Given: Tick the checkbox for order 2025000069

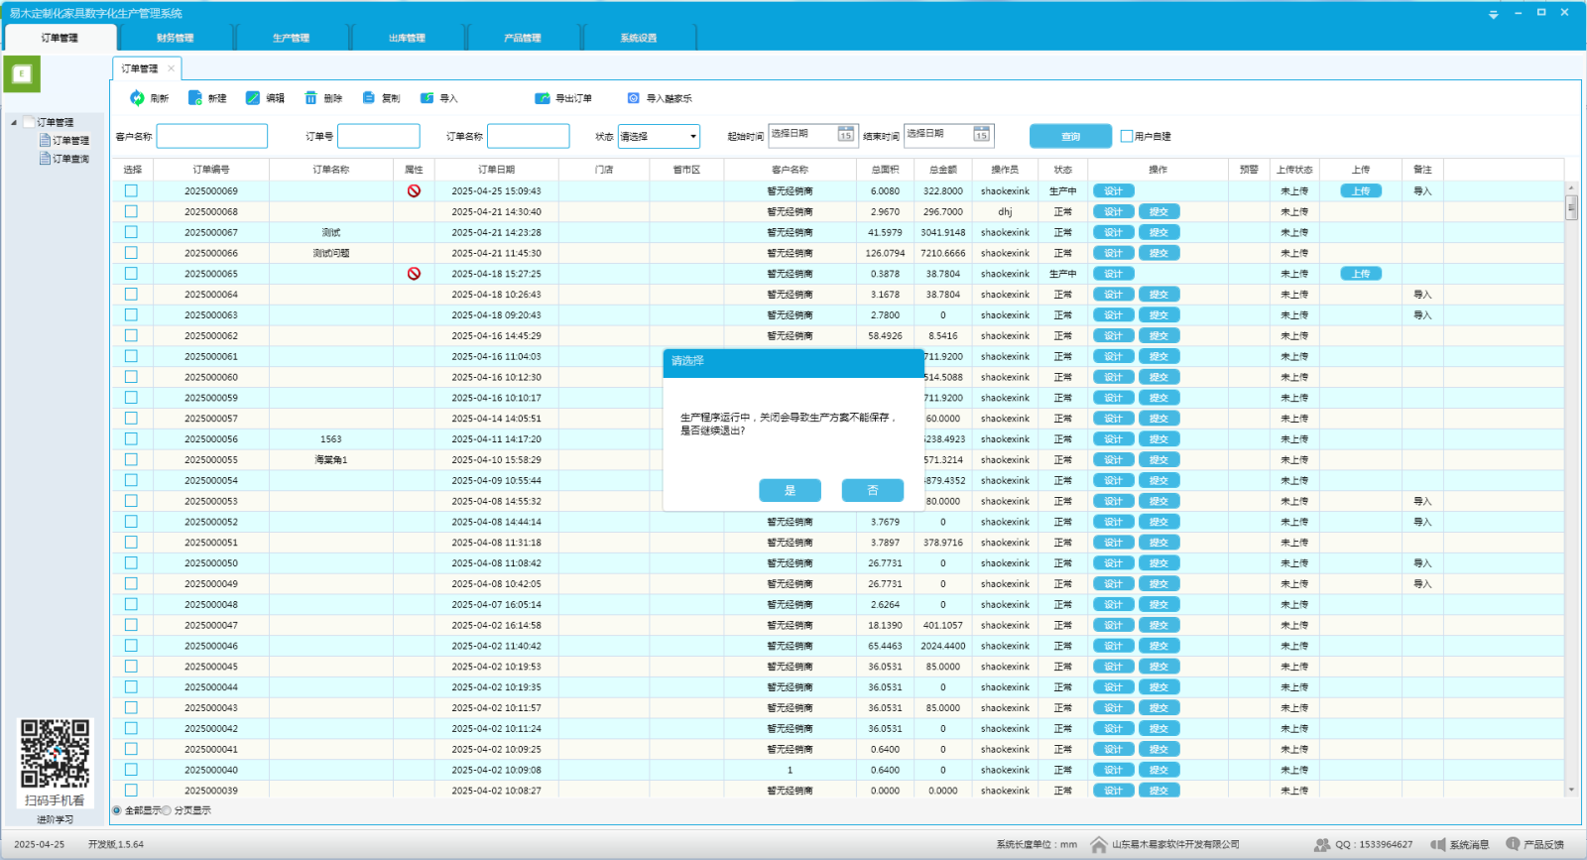Looking at the screenshot, I should [x=131, y=191].
